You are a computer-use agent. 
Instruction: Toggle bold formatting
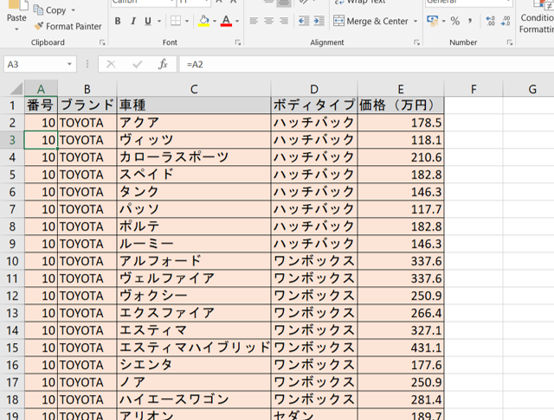click(x=118, y=21)
